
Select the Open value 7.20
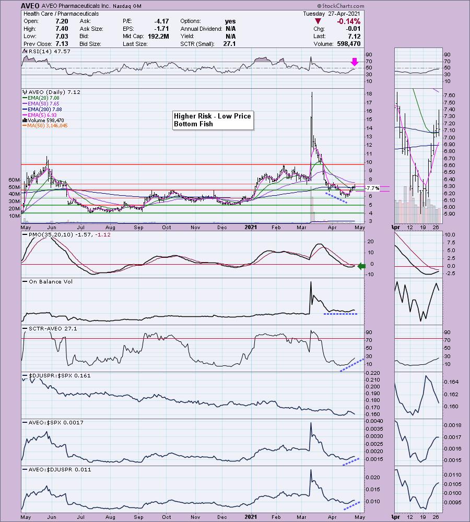(62, 21)
